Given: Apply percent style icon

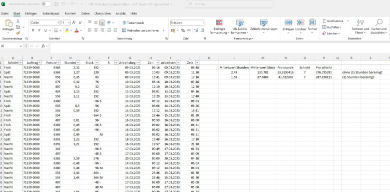Looking at the screenshot, I should (183, 30).
